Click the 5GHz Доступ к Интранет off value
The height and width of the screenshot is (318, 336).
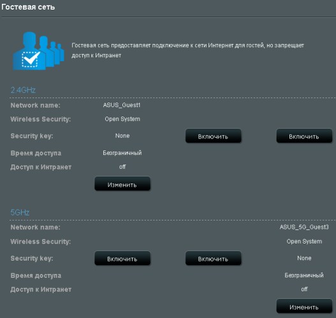pyautogui.click(x=304, y=289)
